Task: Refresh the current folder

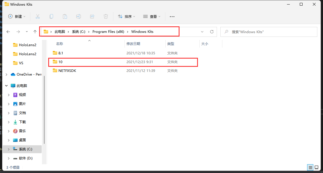Action: pos(212,32)
